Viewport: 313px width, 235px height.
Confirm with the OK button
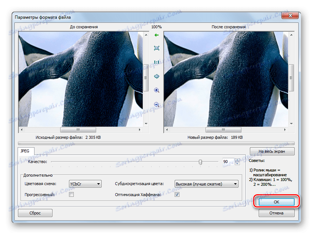coord(276,202)
